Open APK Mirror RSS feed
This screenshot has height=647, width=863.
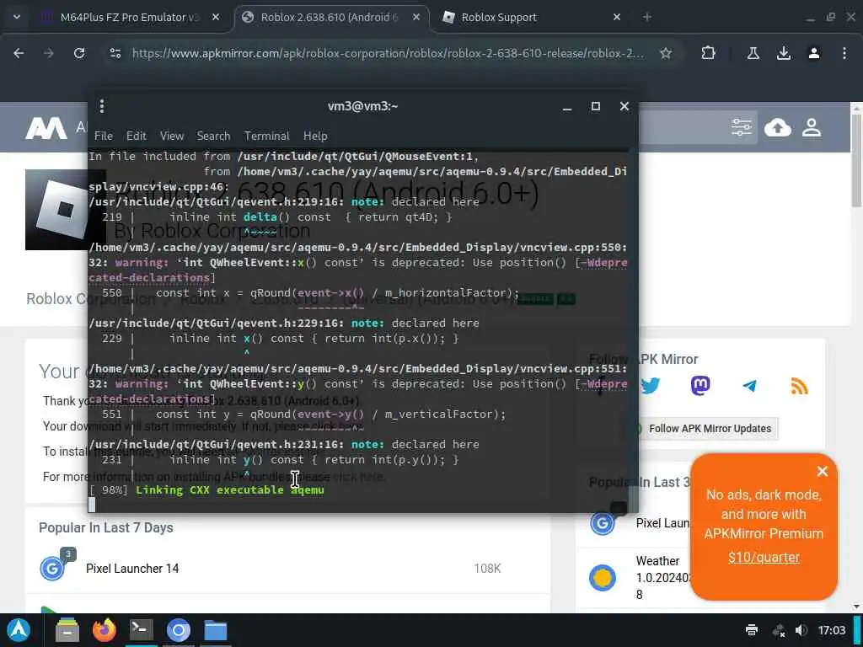[x=799, y=386]
